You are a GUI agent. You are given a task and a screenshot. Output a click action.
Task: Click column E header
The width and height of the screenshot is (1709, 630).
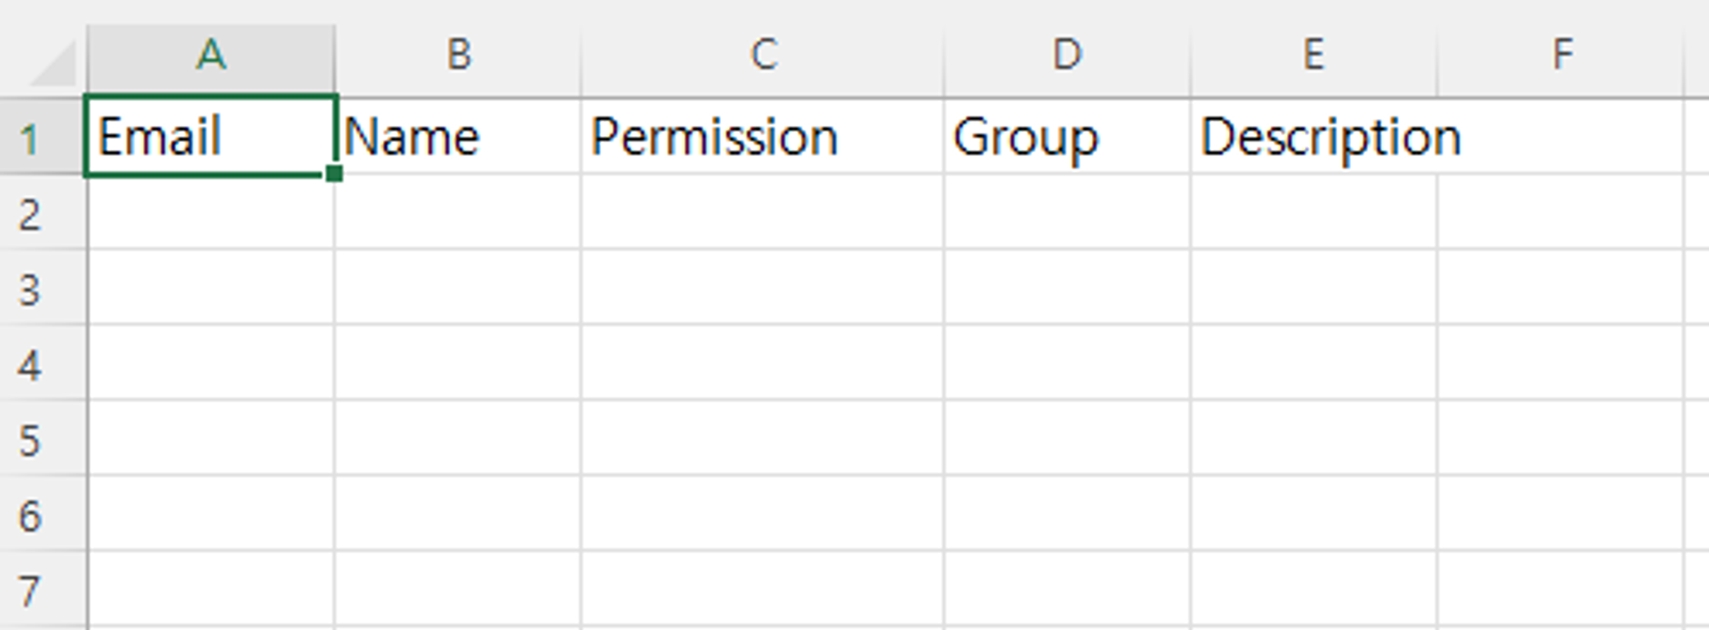(1313, 56)
